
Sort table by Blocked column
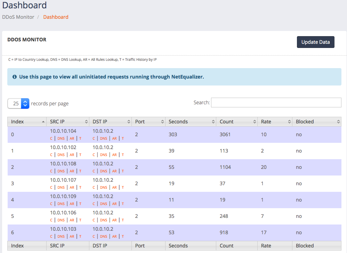316,122
